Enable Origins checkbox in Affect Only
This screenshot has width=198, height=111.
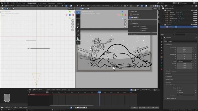point(141,27)
